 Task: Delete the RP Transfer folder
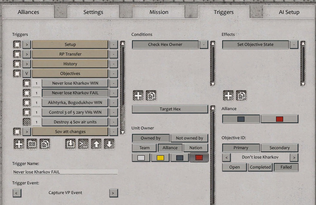point(114,54)
